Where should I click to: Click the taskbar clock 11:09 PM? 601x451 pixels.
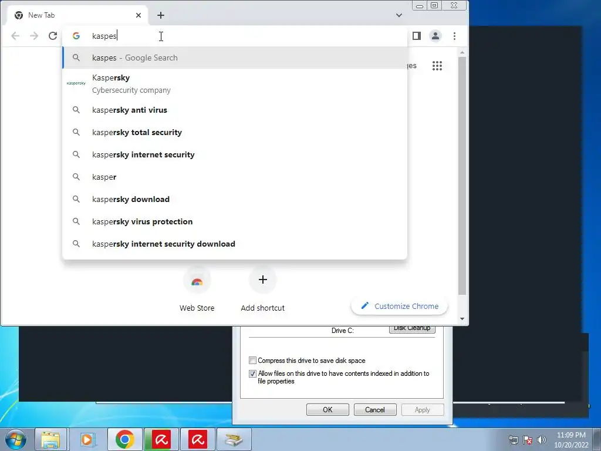(571, 440)
